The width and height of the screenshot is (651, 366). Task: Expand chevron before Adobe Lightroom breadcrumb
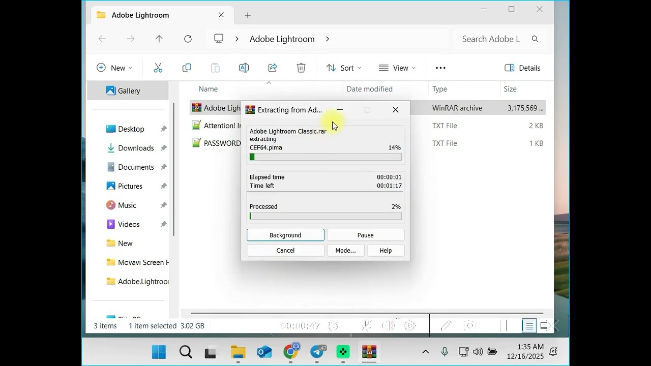[x=236, y=39]
